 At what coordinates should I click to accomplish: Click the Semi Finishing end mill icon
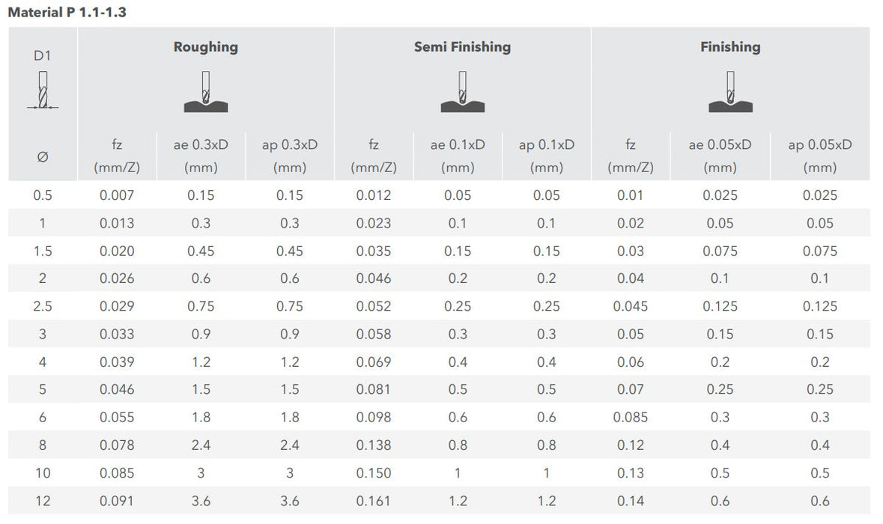(x=462, y=92)
